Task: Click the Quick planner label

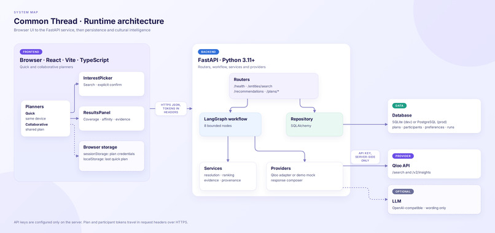Action: pyautogui.click(x=30, y=113)
